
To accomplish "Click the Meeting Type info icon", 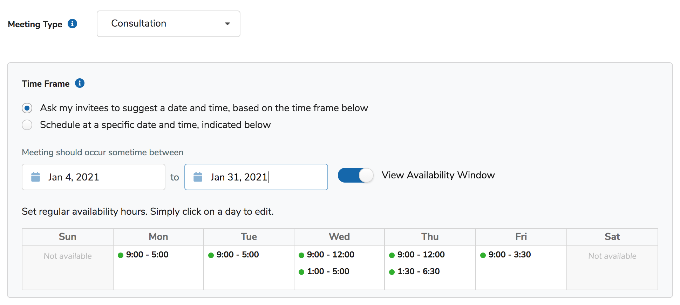I will click(x=72, y=24).
